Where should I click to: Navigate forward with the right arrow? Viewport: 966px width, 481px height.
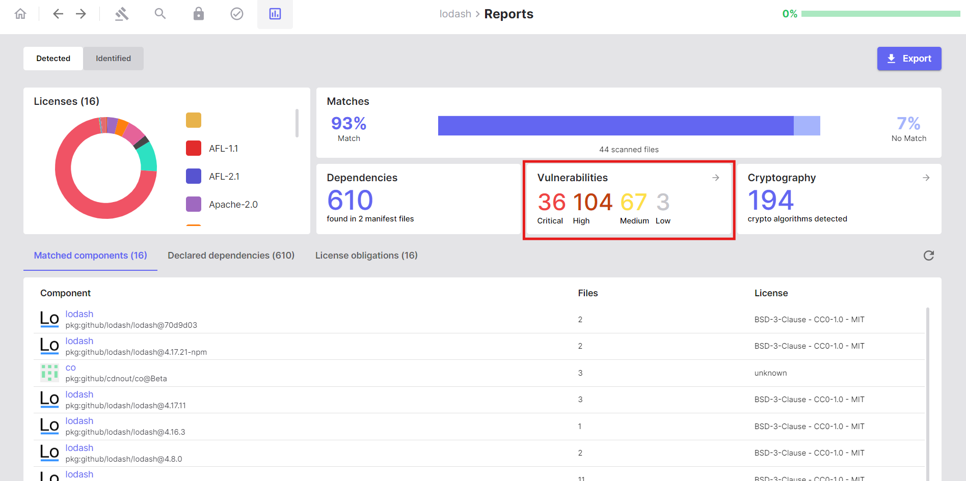click(81, 14)
